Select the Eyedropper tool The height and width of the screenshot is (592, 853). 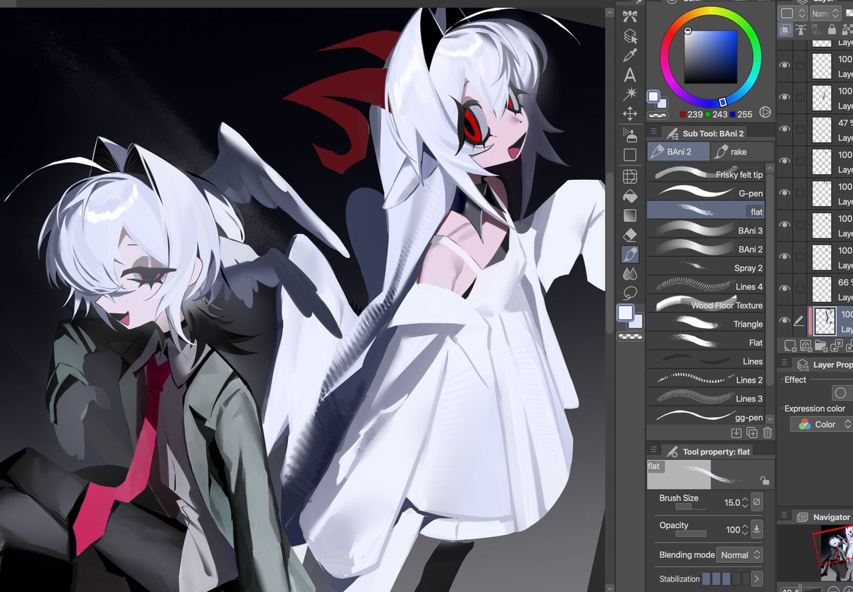click(x=630, y=55)
